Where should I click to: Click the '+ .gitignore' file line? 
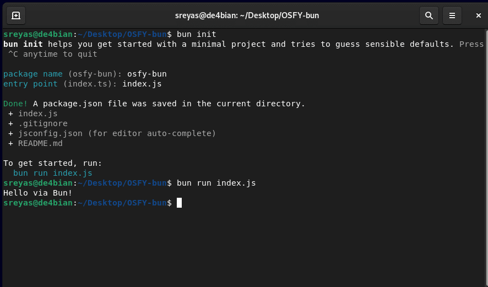point(37,123)
